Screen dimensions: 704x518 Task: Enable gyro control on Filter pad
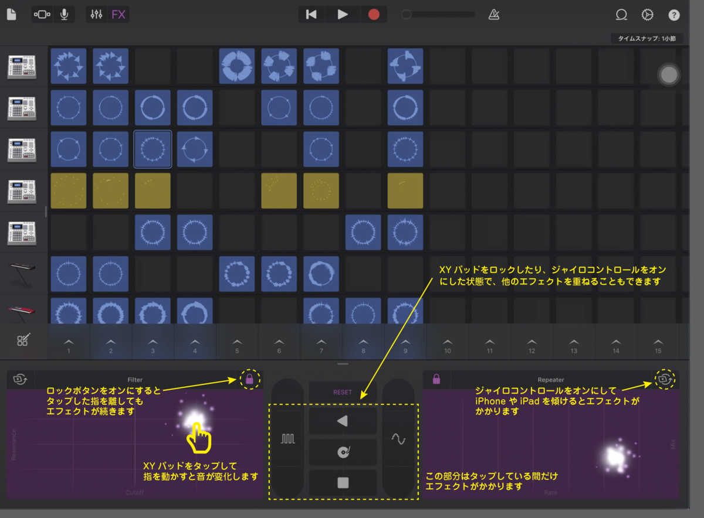click(19, 379)
